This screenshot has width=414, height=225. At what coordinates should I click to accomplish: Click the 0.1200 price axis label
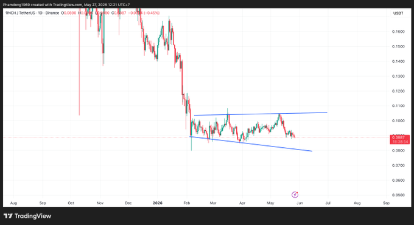pos(398,91)
